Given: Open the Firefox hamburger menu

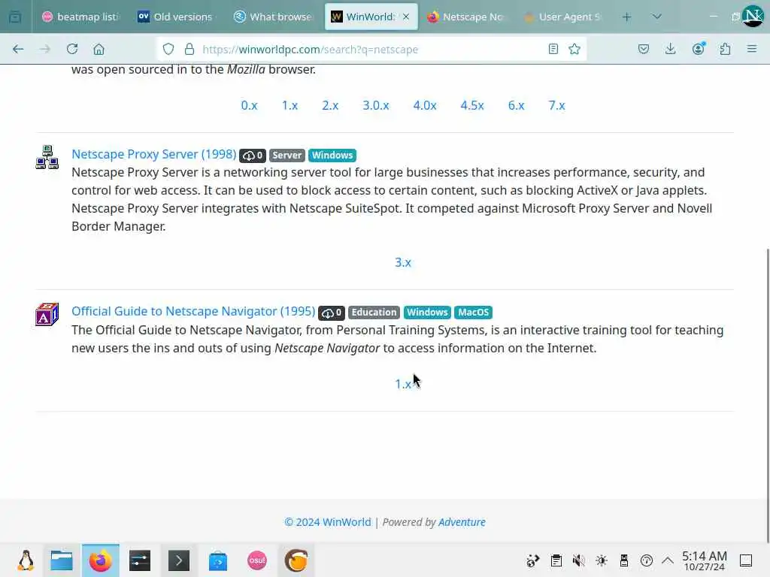Looking at the screenshot, I should pos(752,49).
